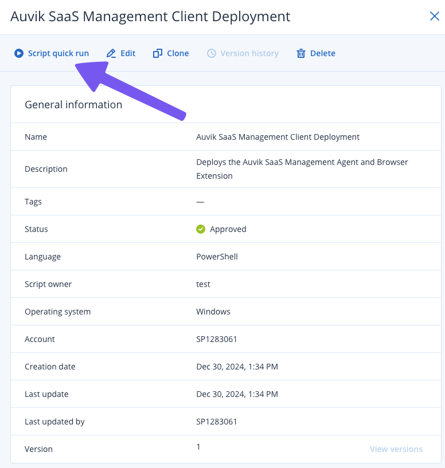This screenshot has height=468, width=445.
Task: Close the script details panel
Action: coord(435,16)
